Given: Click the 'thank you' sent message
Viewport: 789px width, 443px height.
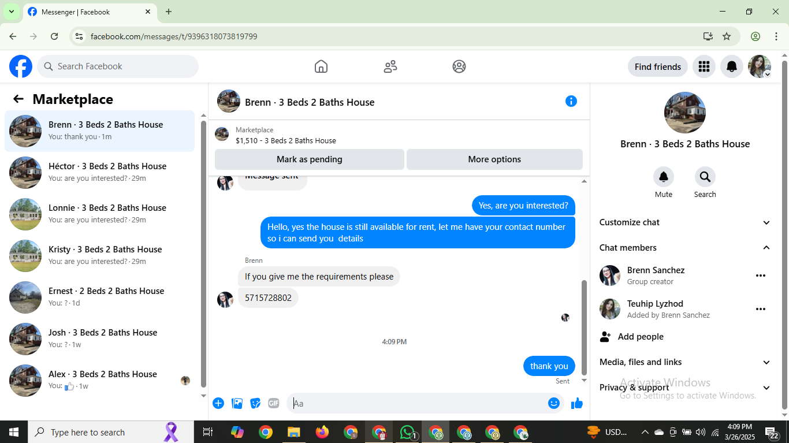Looking at the screenshot, I should point(549,366).
